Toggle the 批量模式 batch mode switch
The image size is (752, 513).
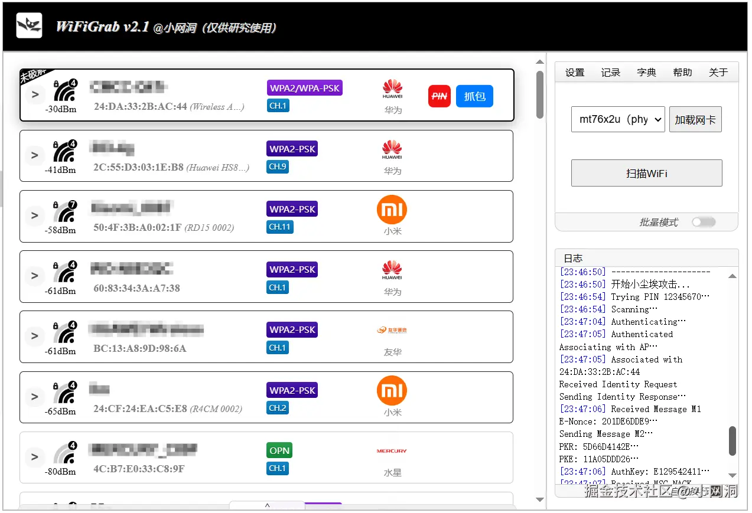coord(703,222)
